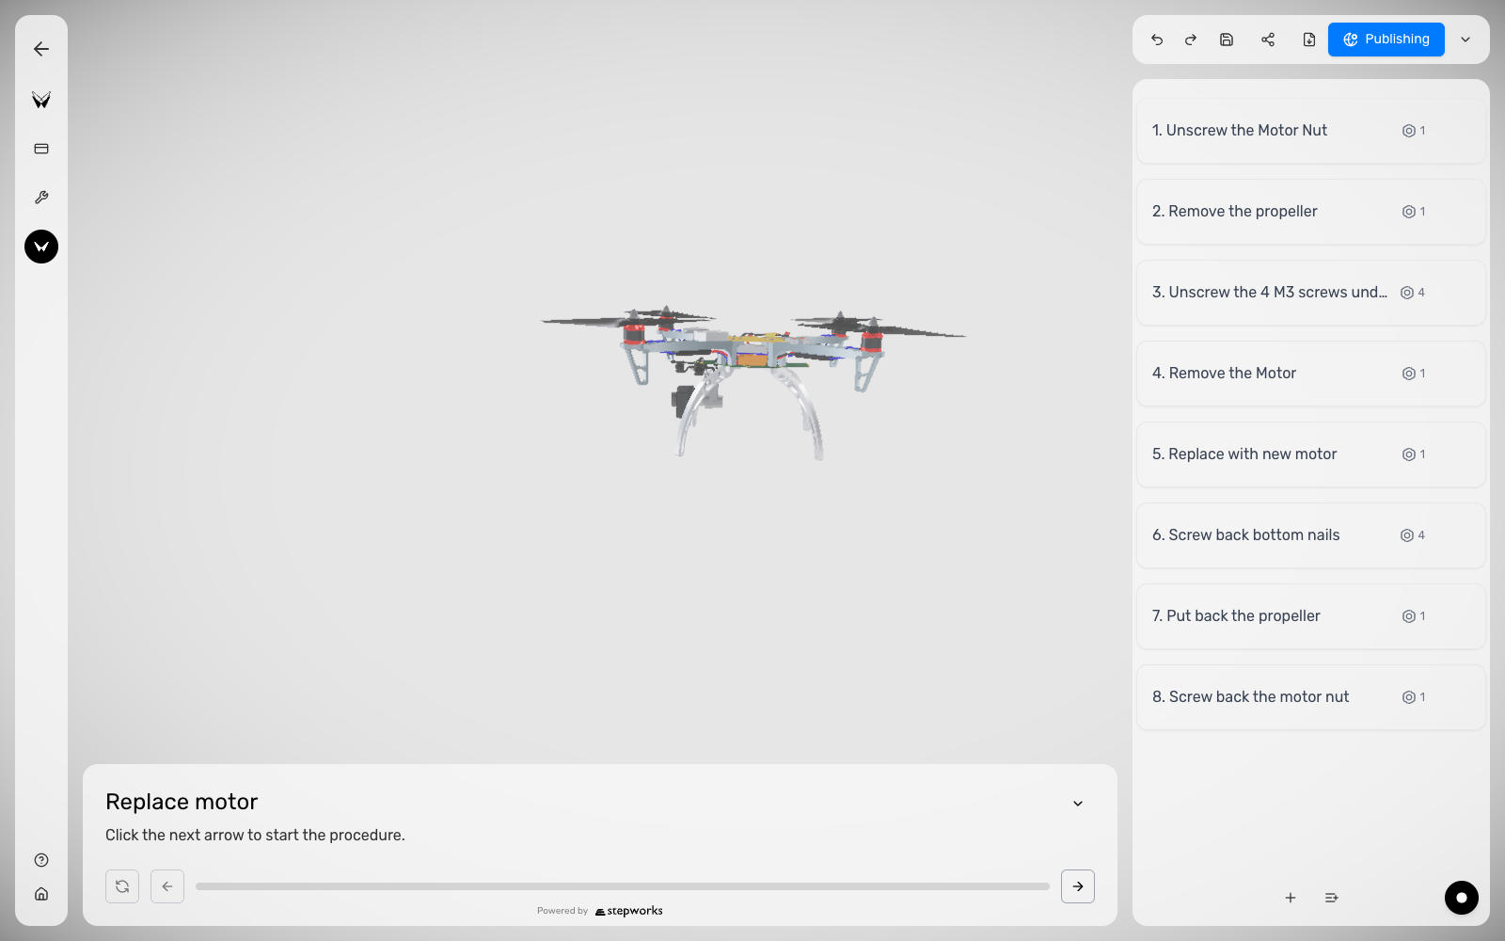Click the procedure progress bar
This screenshot has width=1505, height=941.
point(623,886)
